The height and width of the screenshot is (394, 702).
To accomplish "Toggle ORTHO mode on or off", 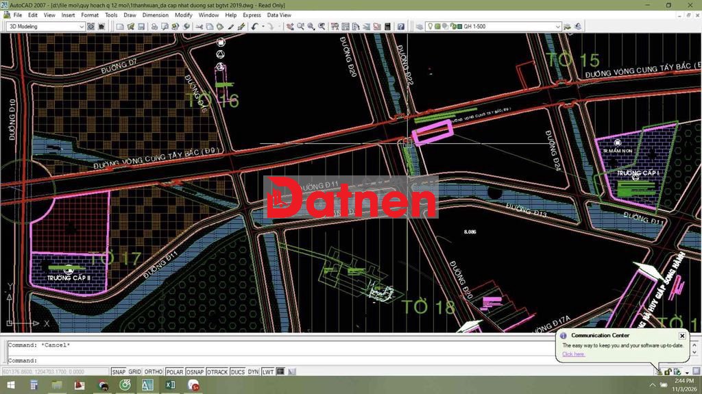I will click(154, 372).
